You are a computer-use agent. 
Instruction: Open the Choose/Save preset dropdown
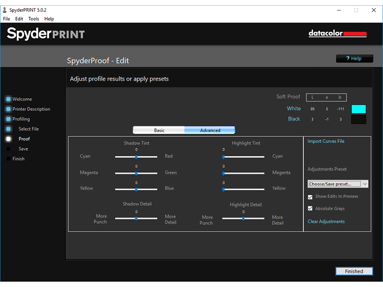tap(338, 184)
